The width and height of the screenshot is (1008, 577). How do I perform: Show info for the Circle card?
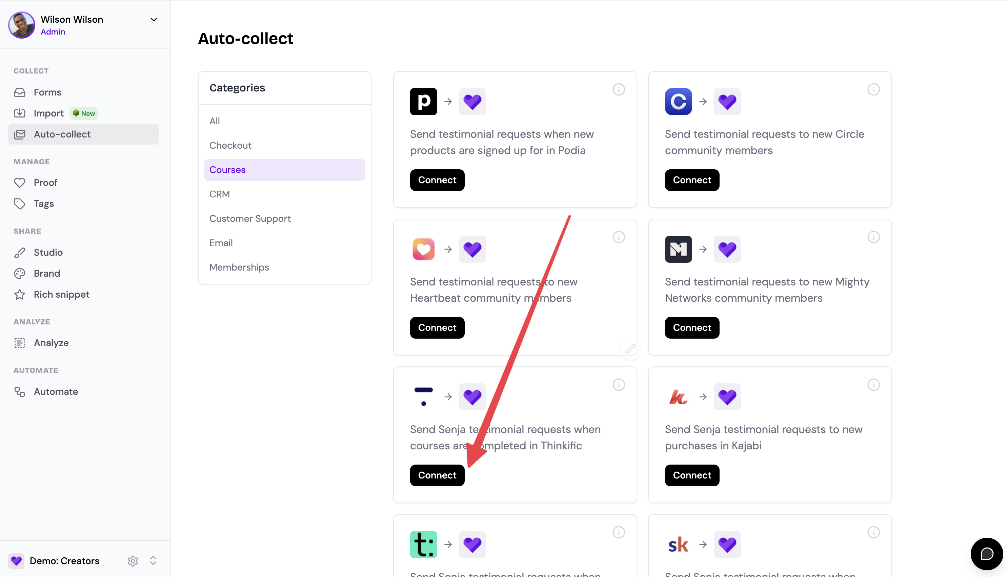pos(873,89)
